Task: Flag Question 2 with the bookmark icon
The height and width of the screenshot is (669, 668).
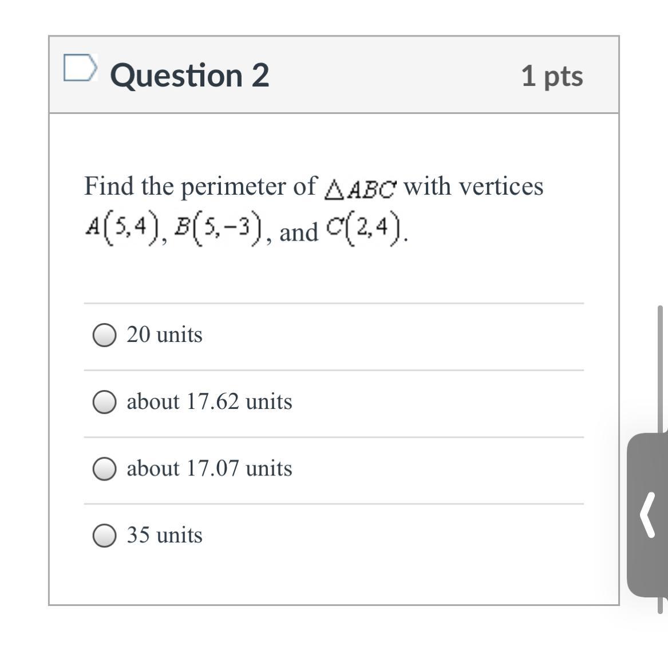Action: (78, 68)
